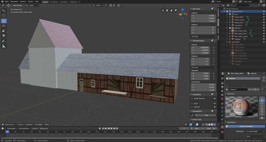The height and width of the screenshot is (142, 266).
Task: Open the Principled BSDF surface dropdown
Action: click(254, 131)
